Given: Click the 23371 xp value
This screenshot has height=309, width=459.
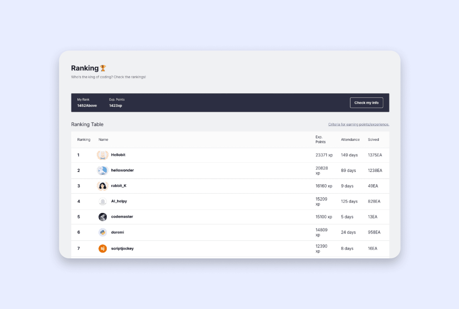Looking at the screenshot, I should click(324, 155).
